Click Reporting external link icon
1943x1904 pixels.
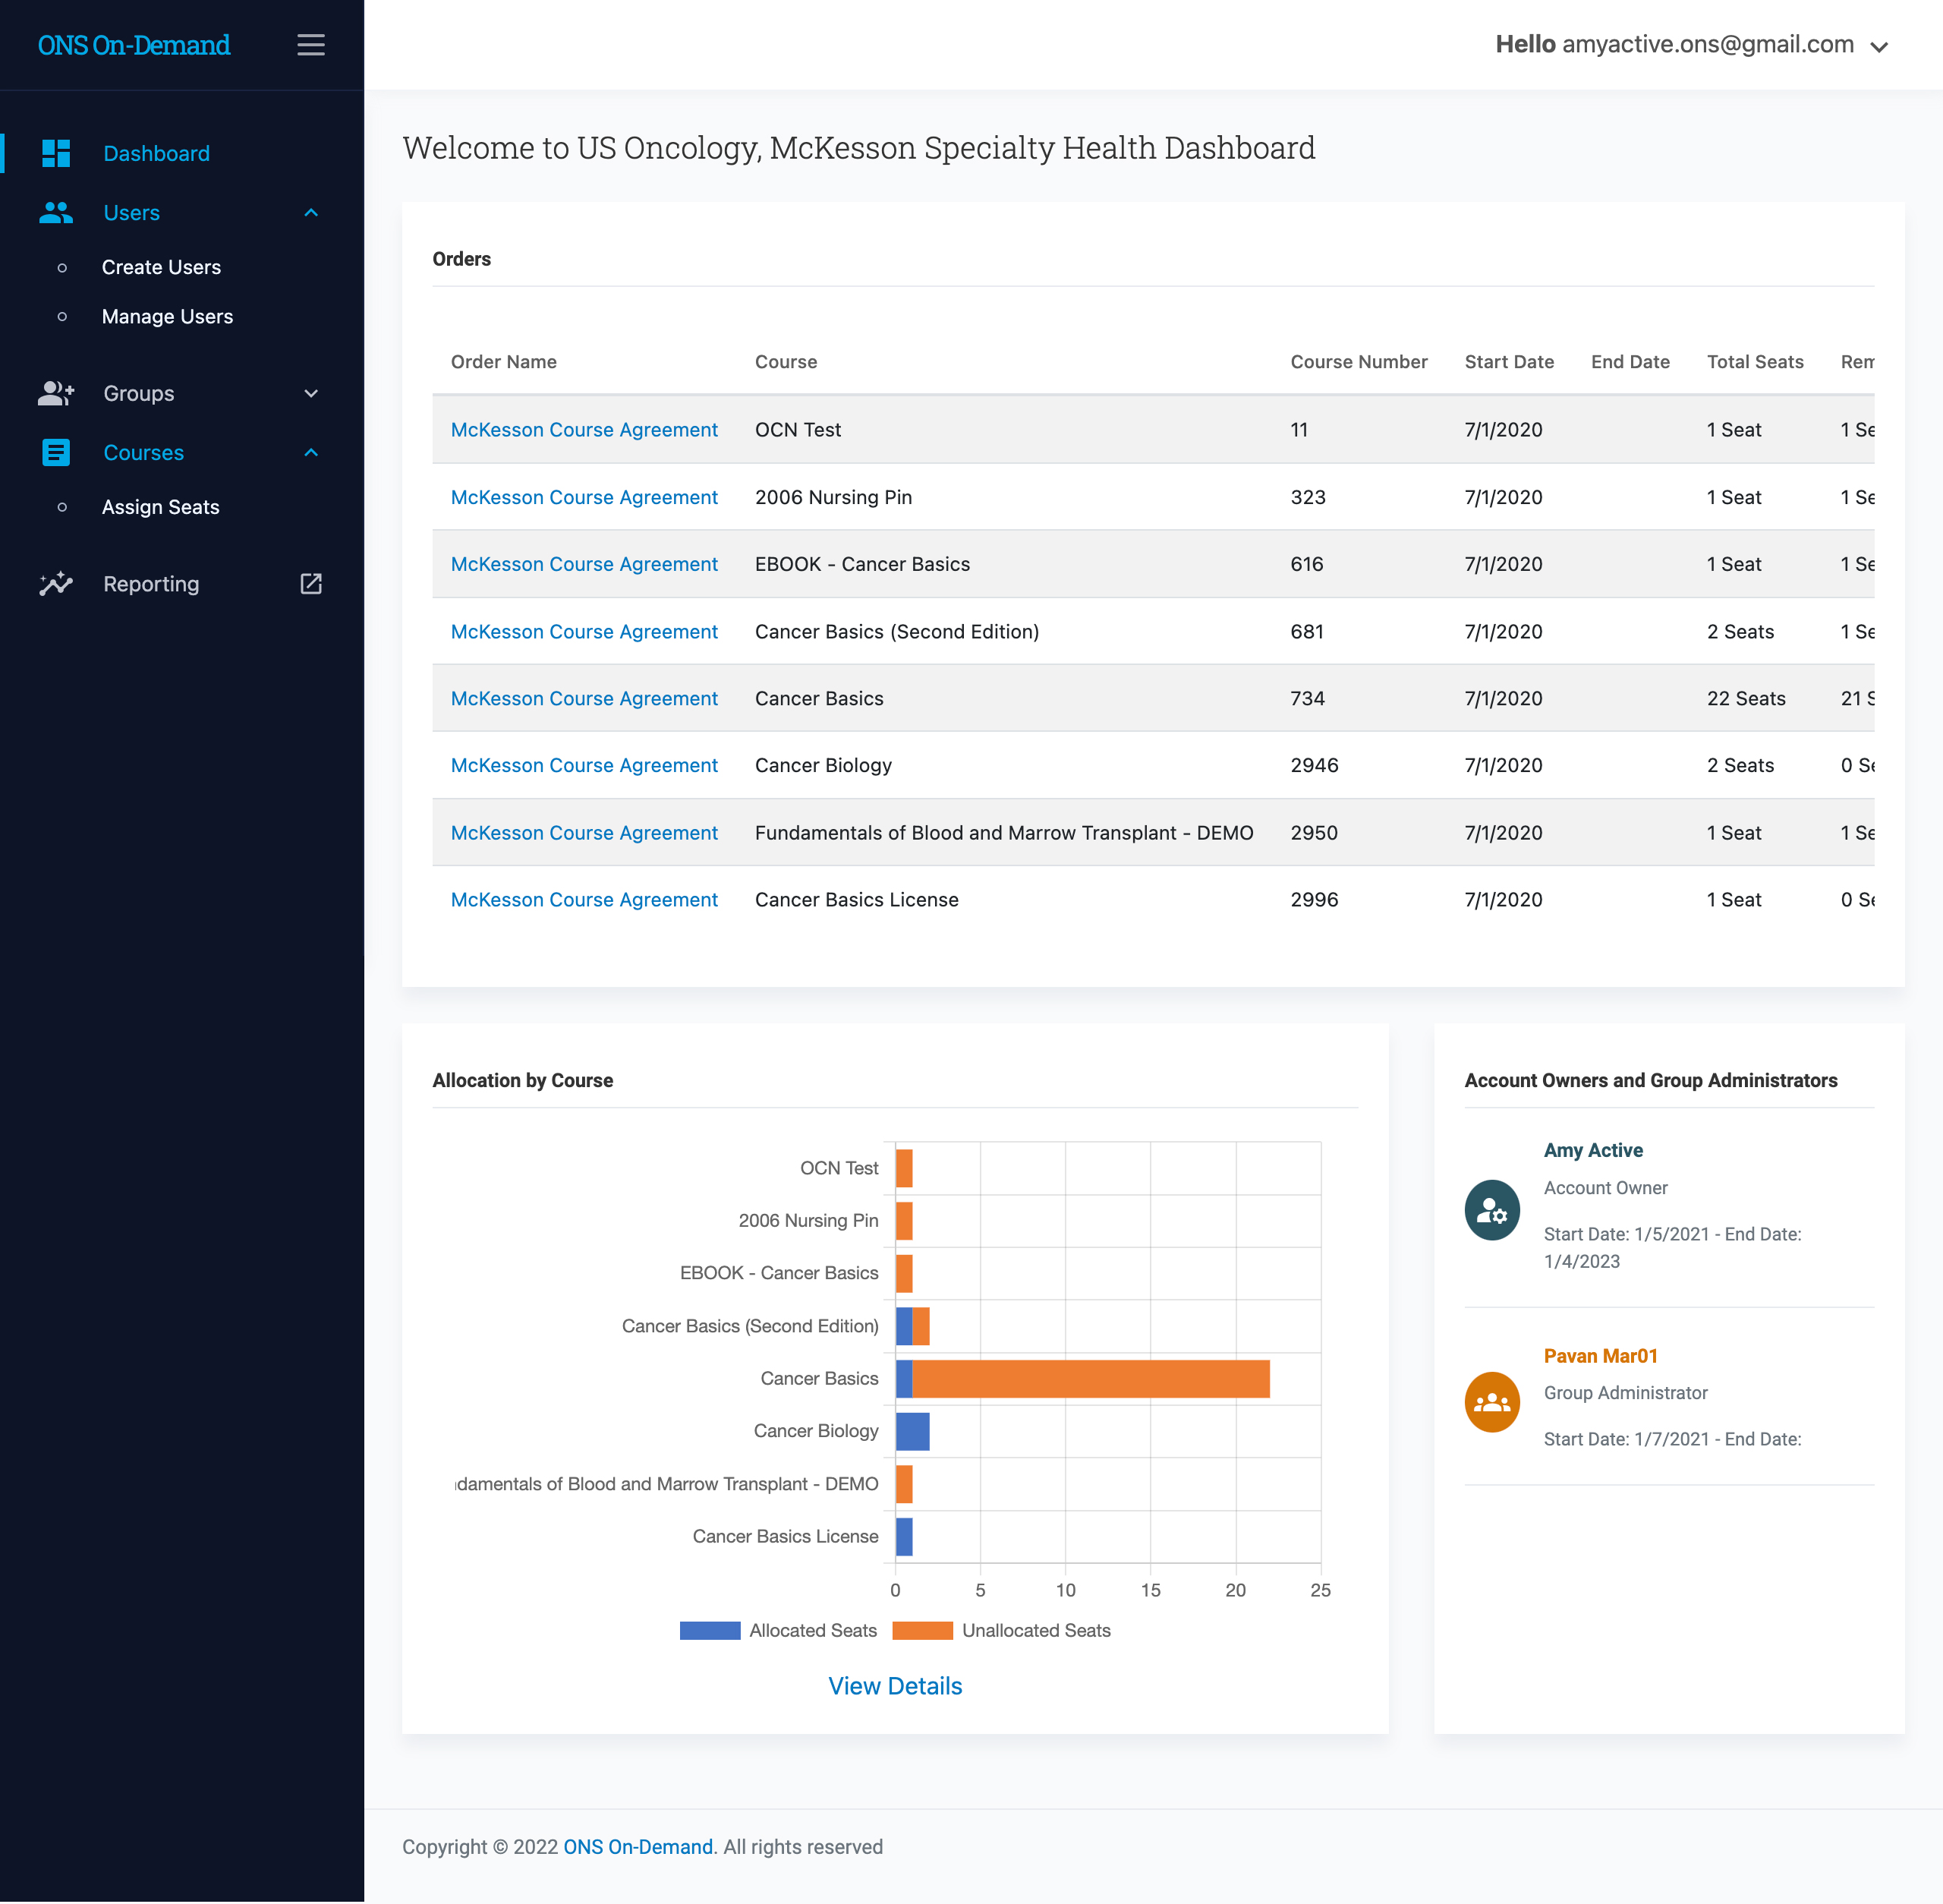pyautogui.click(x=311, y=584)
